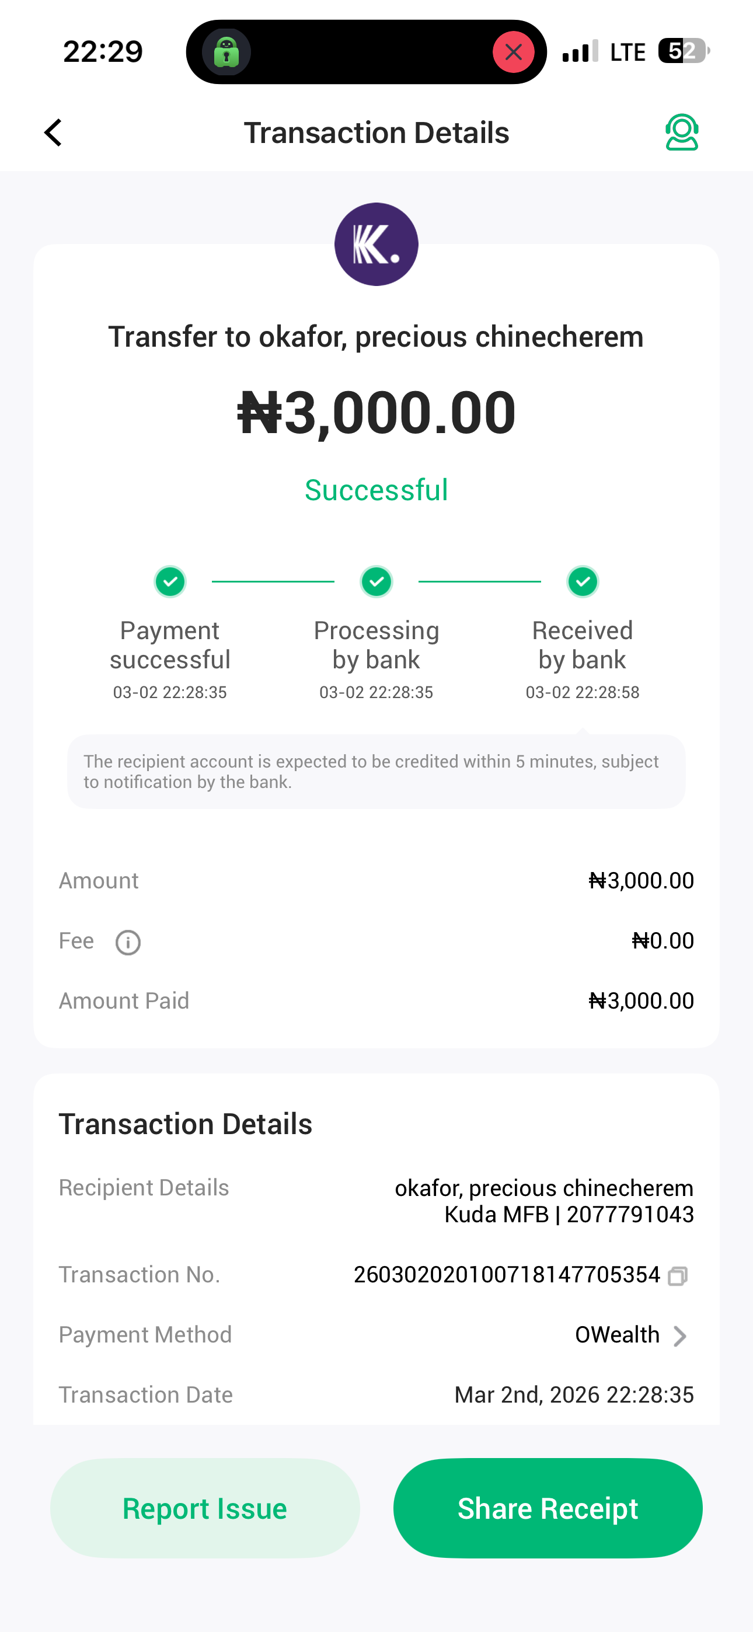Open the OWealth payment method
The height and width of the screenshot is (1632, 753).
click(617, 1335)
